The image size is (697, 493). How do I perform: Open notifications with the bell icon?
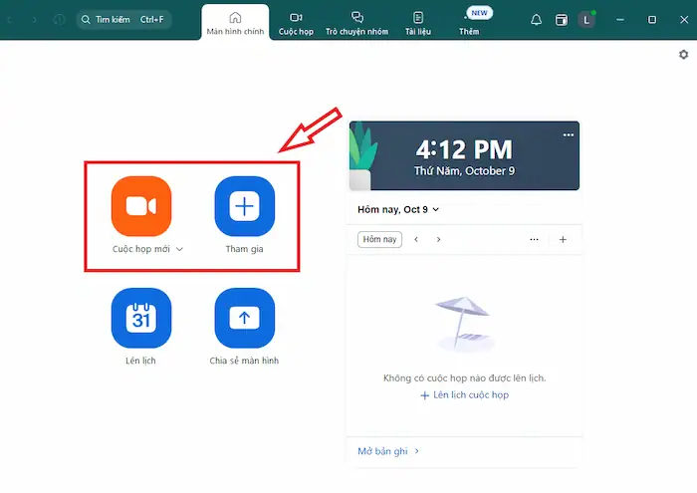[x=537, y=20]
